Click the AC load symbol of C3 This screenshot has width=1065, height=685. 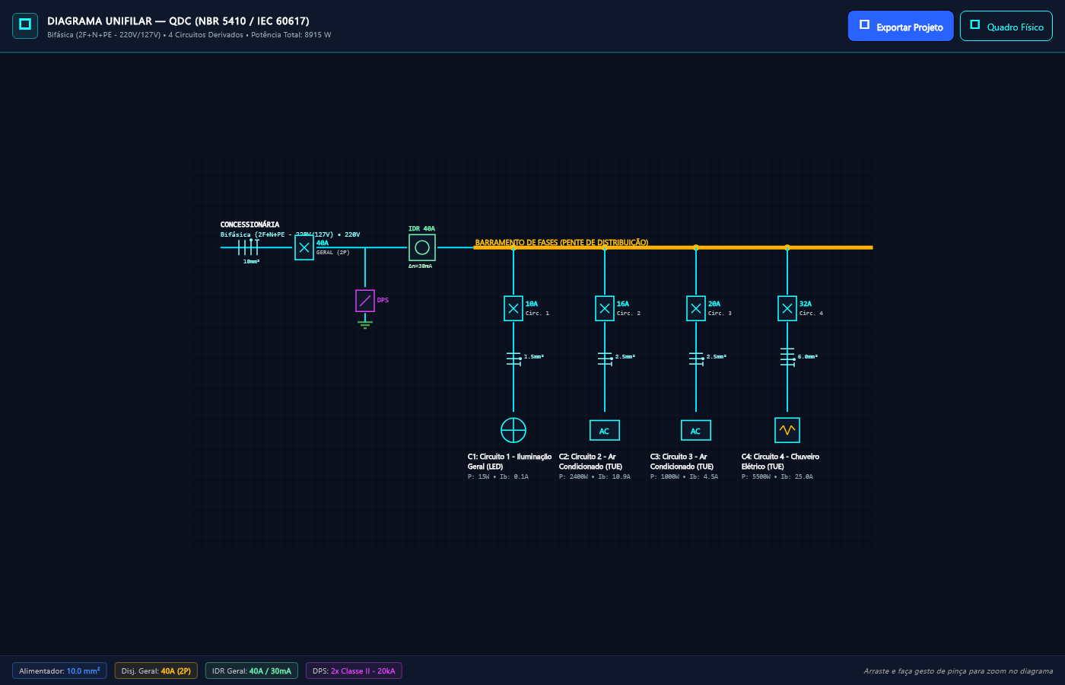pyautogui.click(x=696, y=431)
